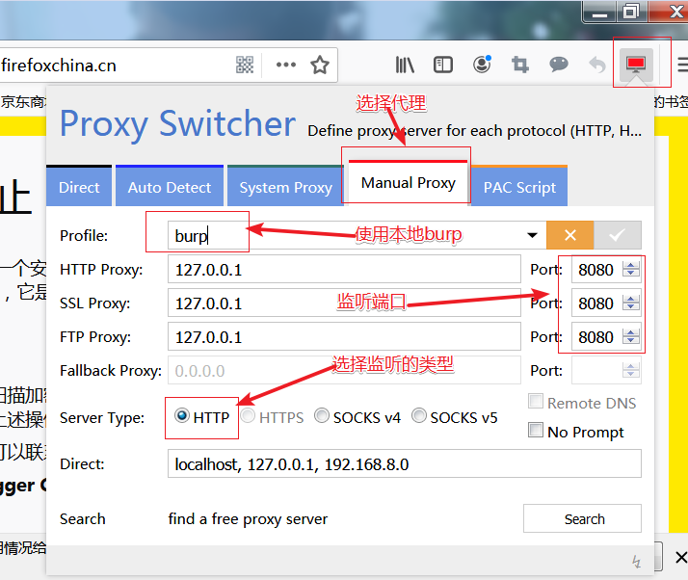
Task: Open the PAC Script tab
Action: pos(519,186)
